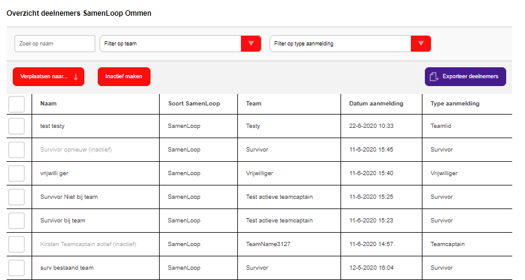Click the name surv bestaand team
The image size is (525, 280).
(67, 268)
